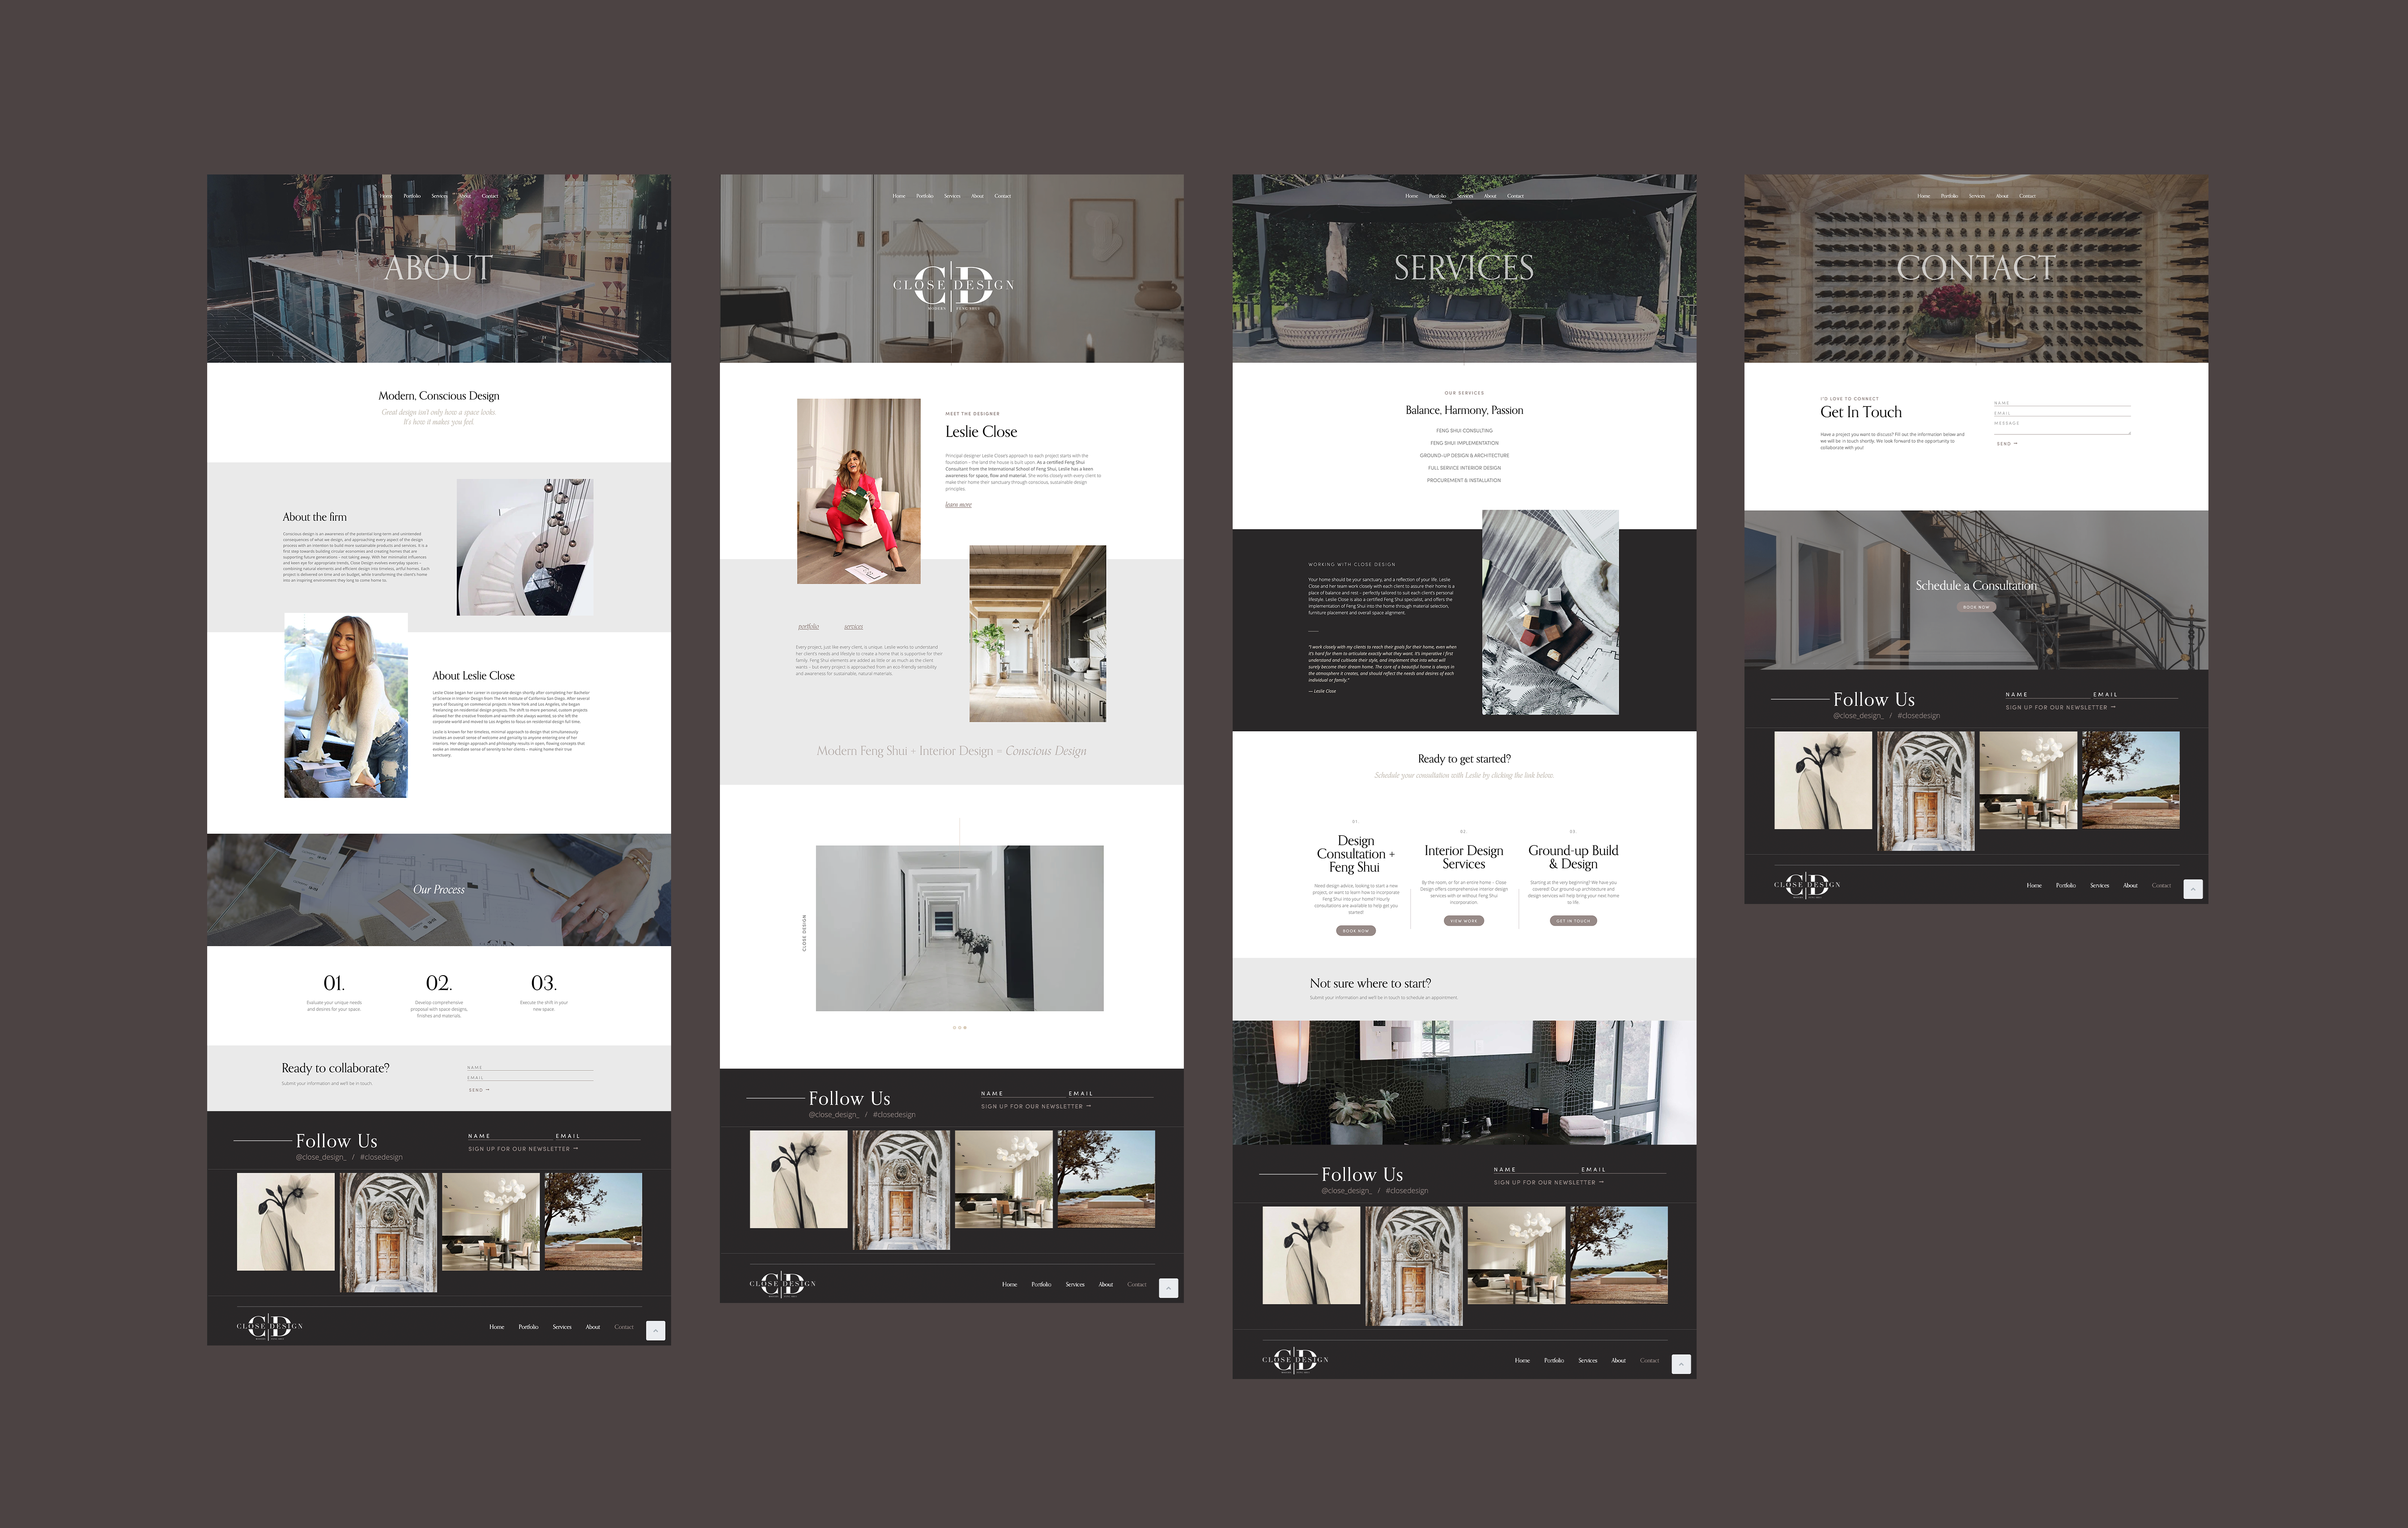This screenshot has width=2408, height=1528.
Task: Open coastal tree Instagram thumbnail on Contact page
Action: (2130, 780)
